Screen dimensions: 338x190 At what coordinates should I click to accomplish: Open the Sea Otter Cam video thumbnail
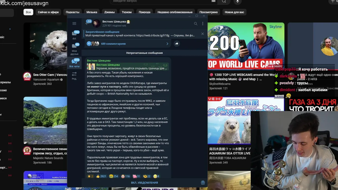(45, 46)
